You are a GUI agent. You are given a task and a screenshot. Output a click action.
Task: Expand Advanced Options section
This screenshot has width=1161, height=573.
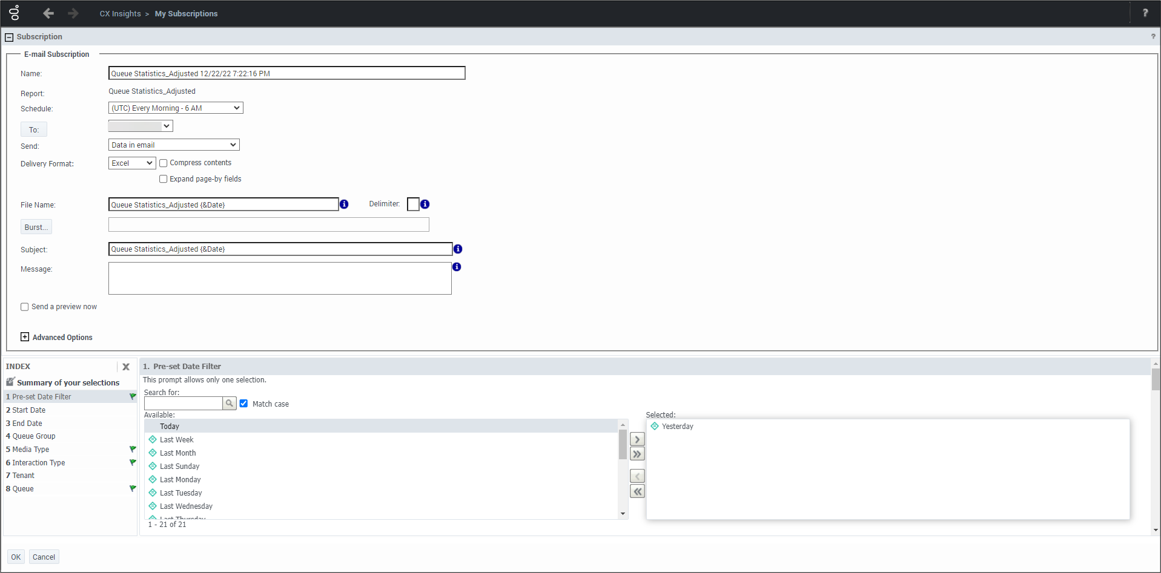25,337
